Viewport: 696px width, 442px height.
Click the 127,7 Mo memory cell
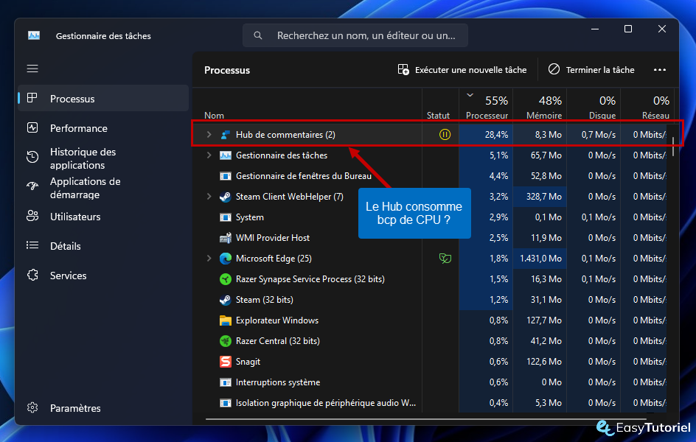click(540, 320)
